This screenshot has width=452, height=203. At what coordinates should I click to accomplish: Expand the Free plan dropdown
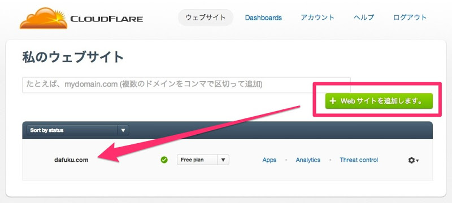(203, 160)
